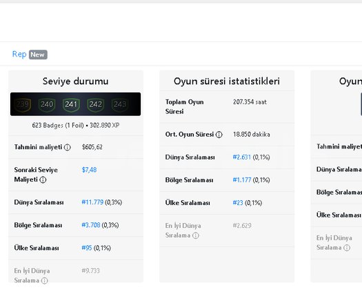Screen dimensions: 362x290
Task: Click the New label badge
Action: click(x=38, y=55)
